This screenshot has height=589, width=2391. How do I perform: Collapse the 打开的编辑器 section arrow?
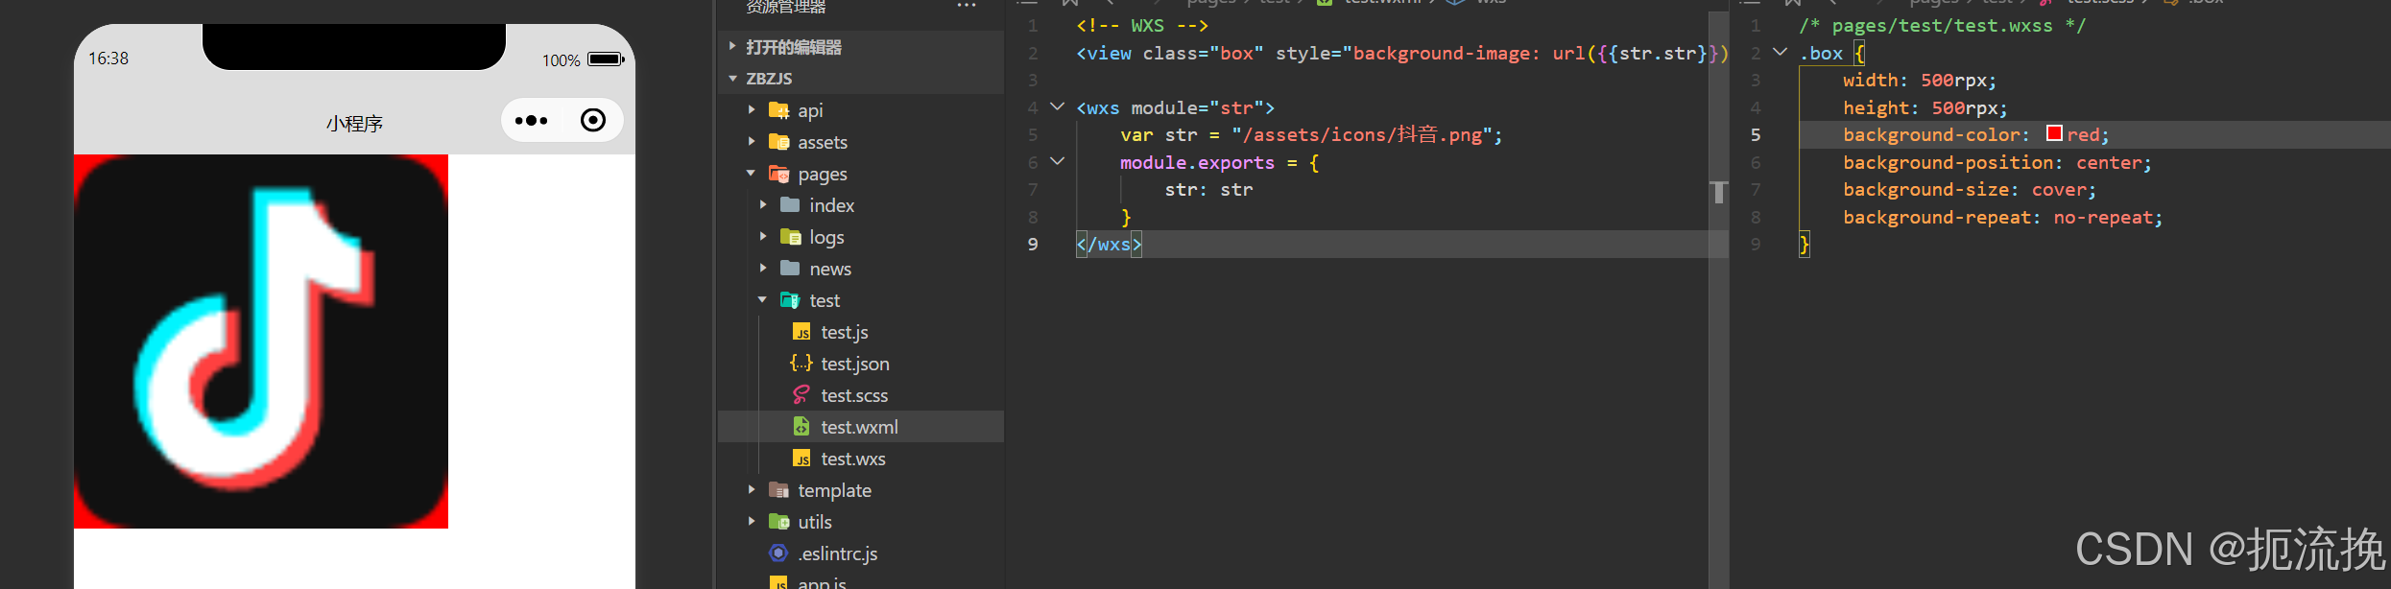click(732, 46)
